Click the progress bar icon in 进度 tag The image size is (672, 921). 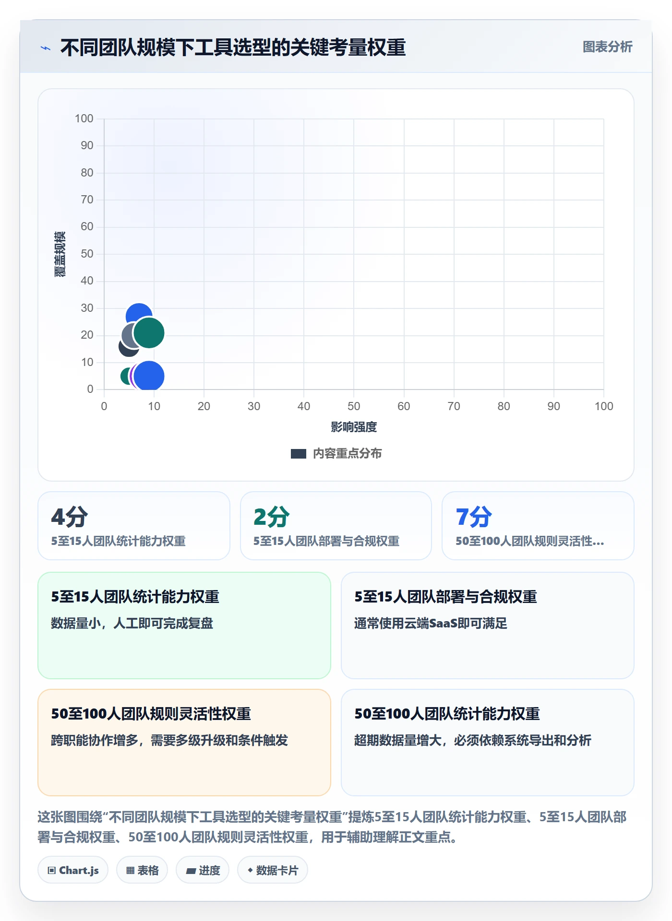[191, 871]
